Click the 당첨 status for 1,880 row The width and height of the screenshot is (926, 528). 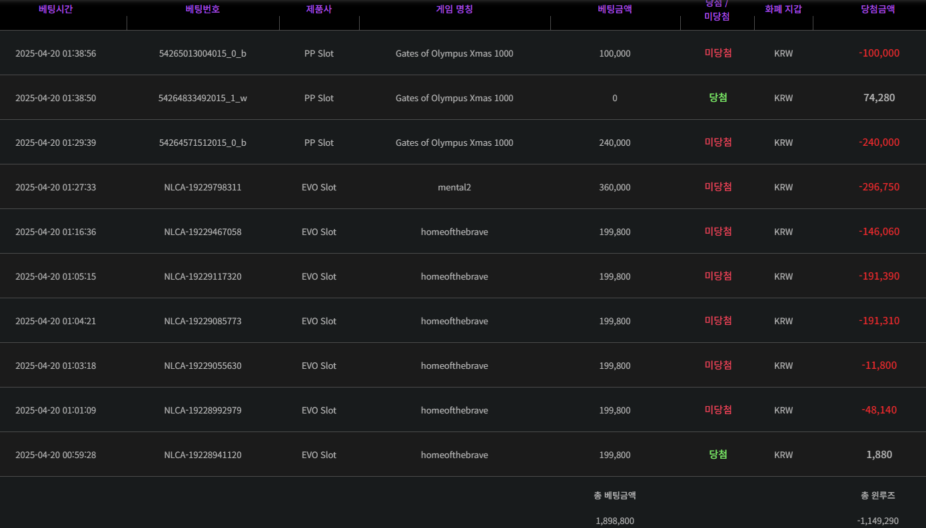click(x=717, y=454)
